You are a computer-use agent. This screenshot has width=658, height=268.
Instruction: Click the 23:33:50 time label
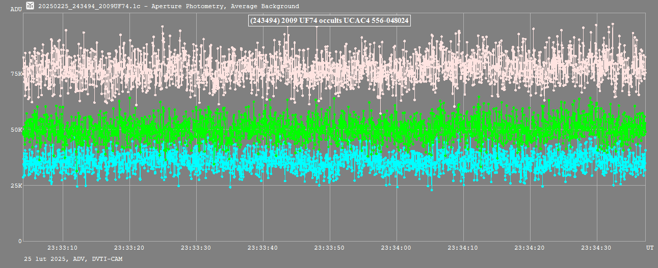click(x=330, y=248)
